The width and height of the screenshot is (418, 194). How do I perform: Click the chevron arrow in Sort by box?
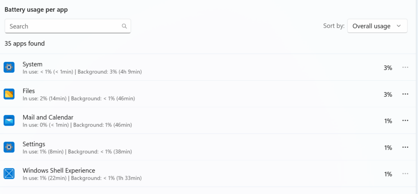[x=399, y=26]
